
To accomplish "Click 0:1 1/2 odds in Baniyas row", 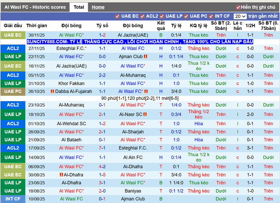I will (176, 191).
